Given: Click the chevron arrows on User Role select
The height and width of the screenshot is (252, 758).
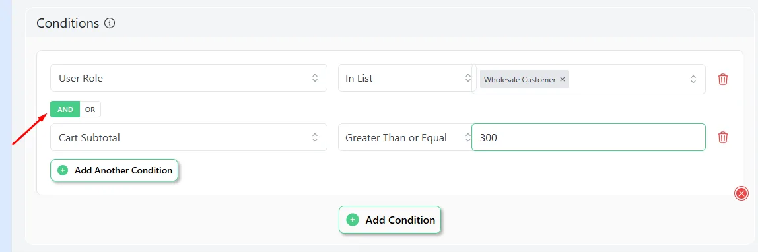Looking at the screenshot, I should pos(315,78).
